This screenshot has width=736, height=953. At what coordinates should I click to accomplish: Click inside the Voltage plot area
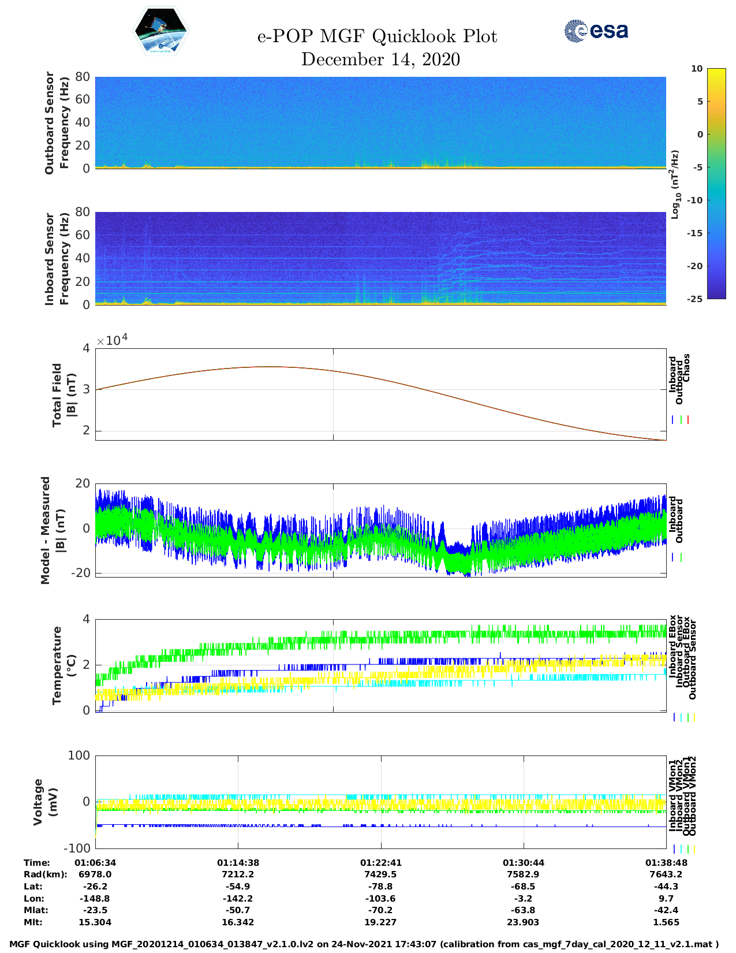point(380,802)
